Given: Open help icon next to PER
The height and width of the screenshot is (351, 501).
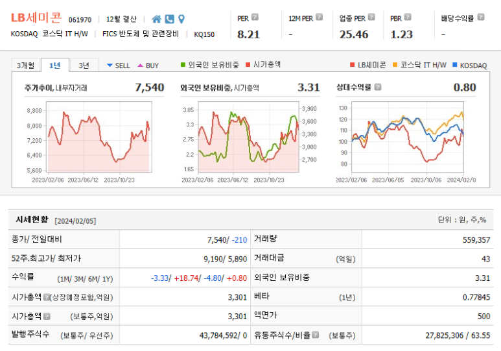Looking at the screenshot, I should coord(255,17).
